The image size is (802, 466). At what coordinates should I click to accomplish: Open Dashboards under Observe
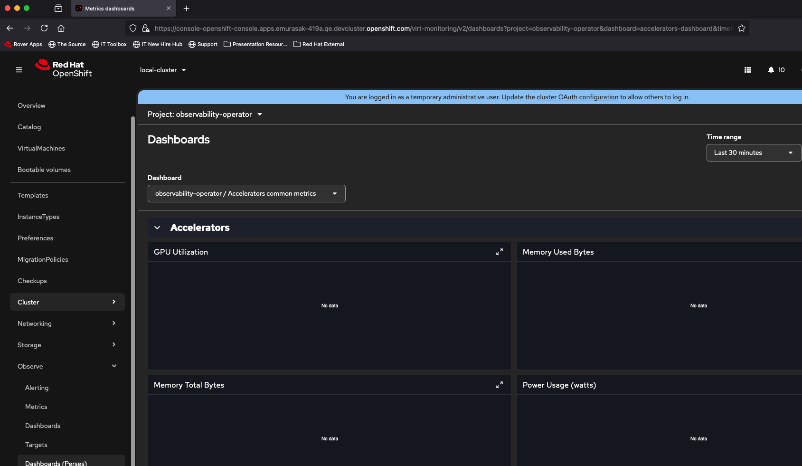(x=43, y=426)
